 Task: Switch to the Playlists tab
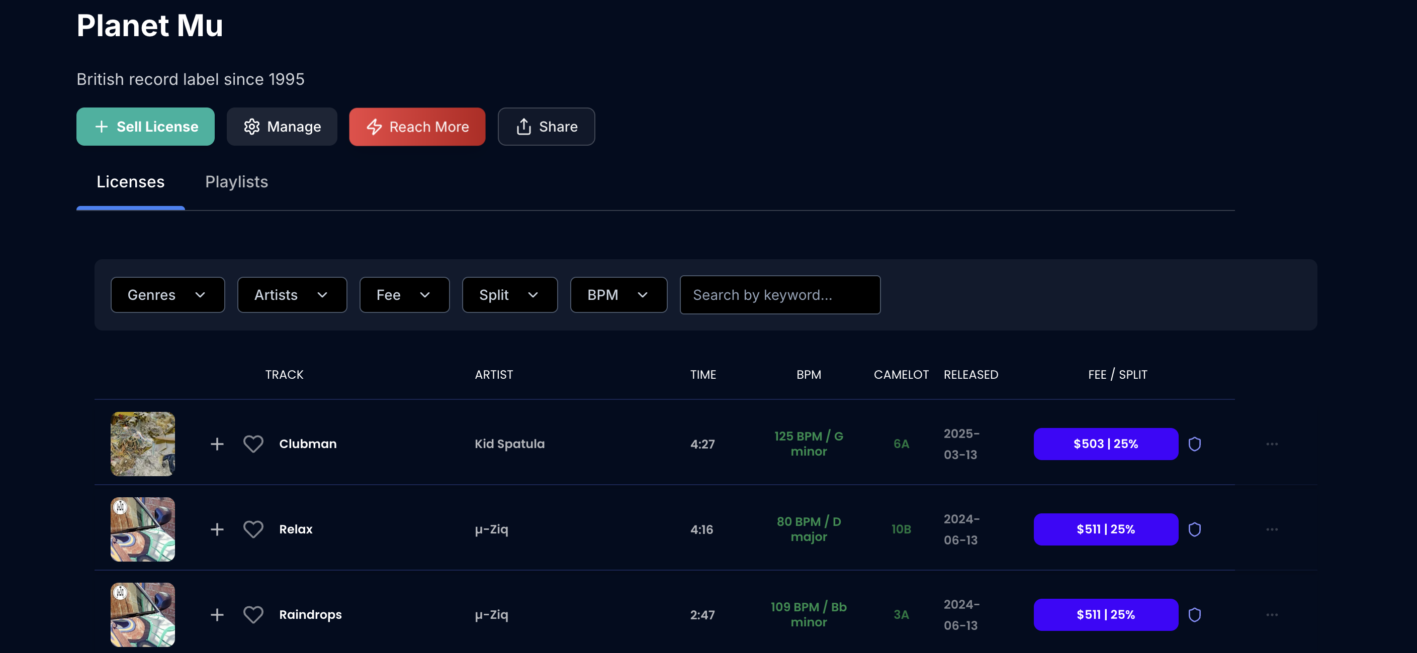point(236,182)
